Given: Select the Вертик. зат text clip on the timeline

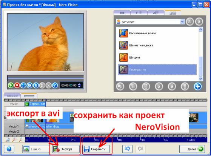Looking at the screenshot, I should point(35,104).
